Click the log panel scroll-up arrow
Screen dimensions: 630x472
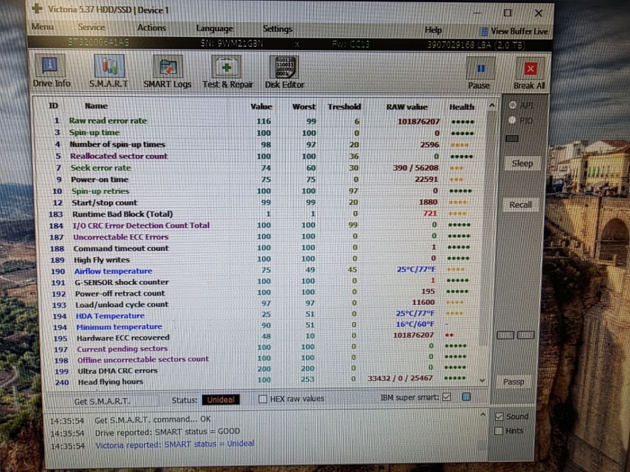[483, 414]
